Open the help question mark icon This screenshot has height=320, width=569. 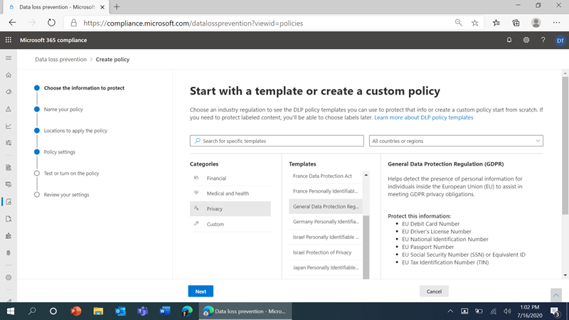click(x=543, y=40)
